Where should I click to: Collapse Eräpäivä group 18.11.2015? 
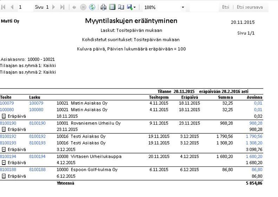coord(4,116)
